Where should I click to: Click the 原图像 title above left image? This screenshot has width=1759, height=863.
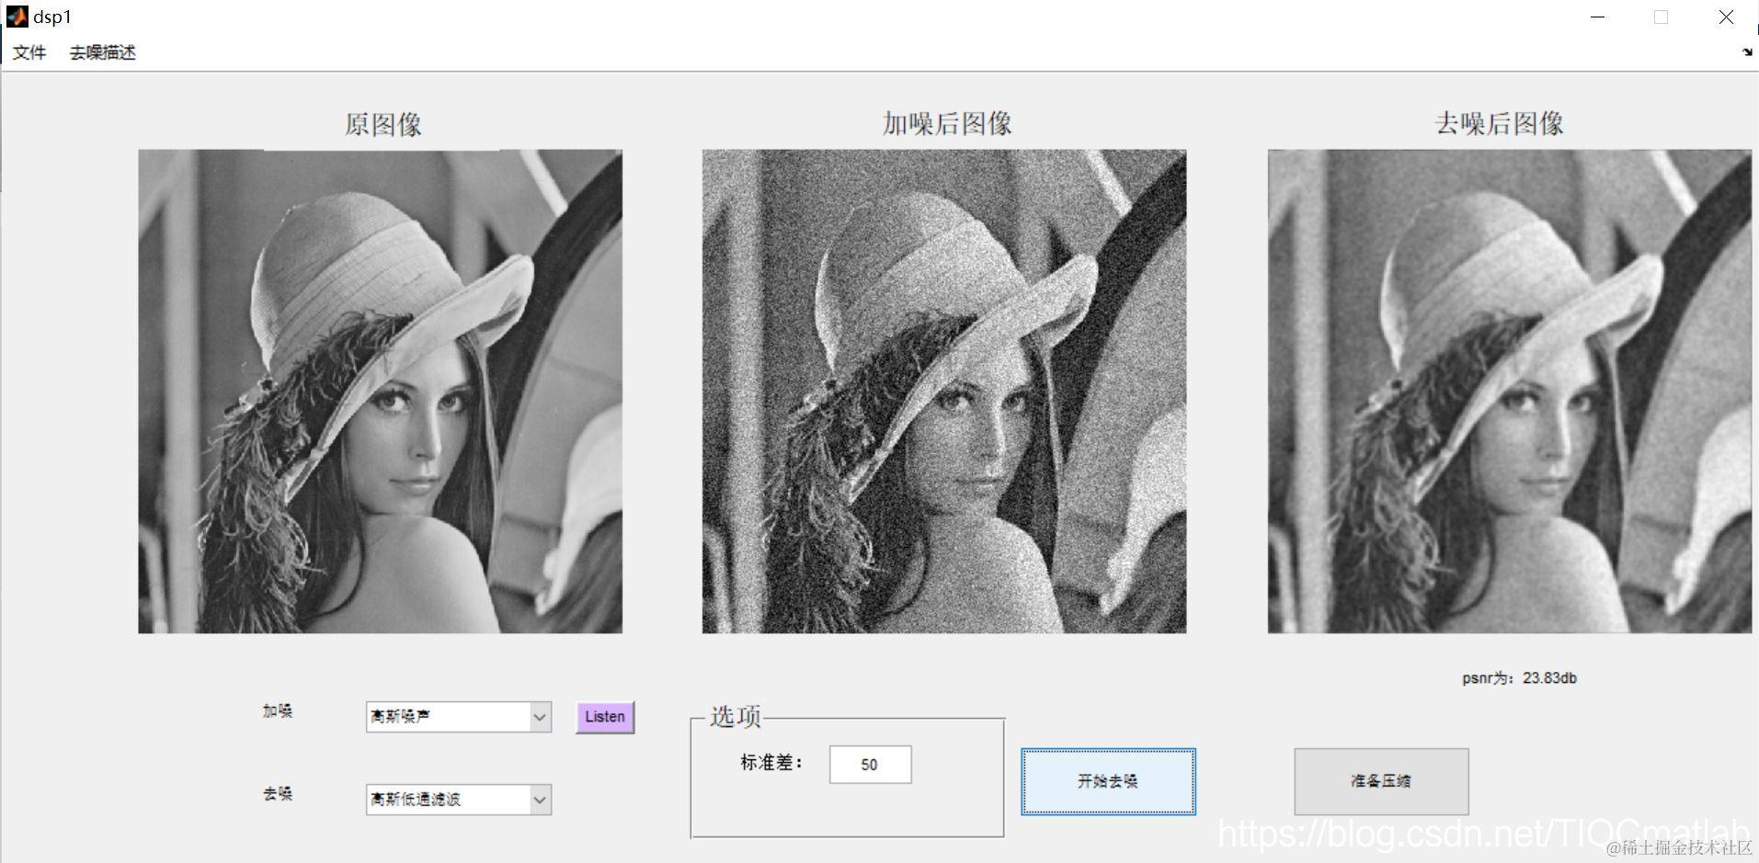click(x=386, y=124)
